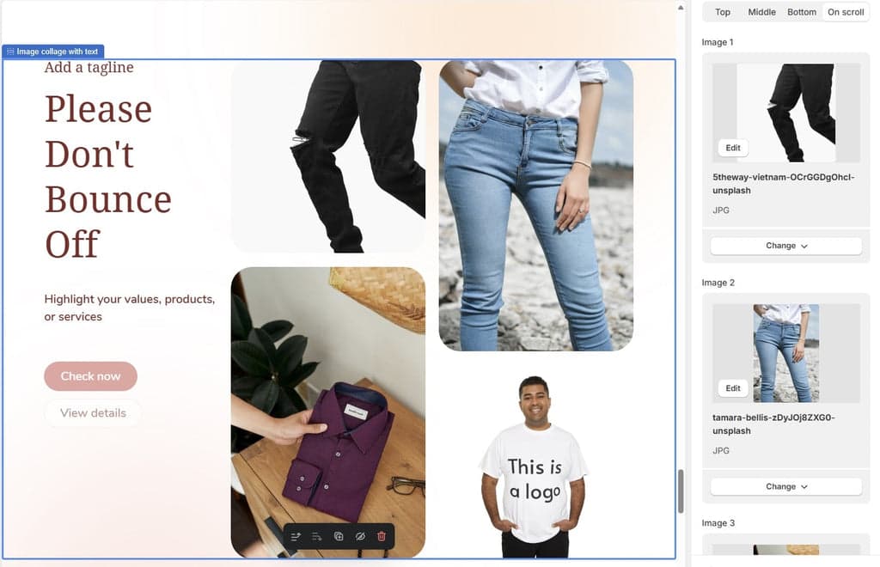Click the 'Image collage with text' section label

coord(53,52)
